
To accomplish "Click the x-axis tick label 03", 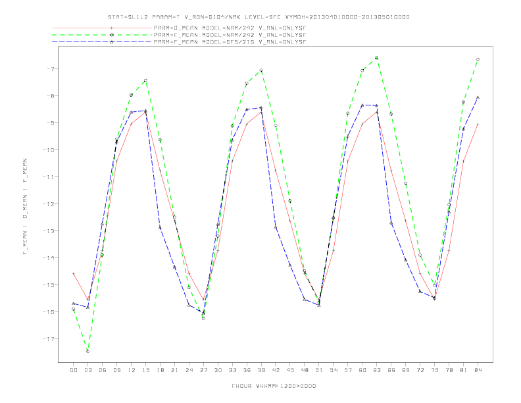I will click(x=87, y=370).
